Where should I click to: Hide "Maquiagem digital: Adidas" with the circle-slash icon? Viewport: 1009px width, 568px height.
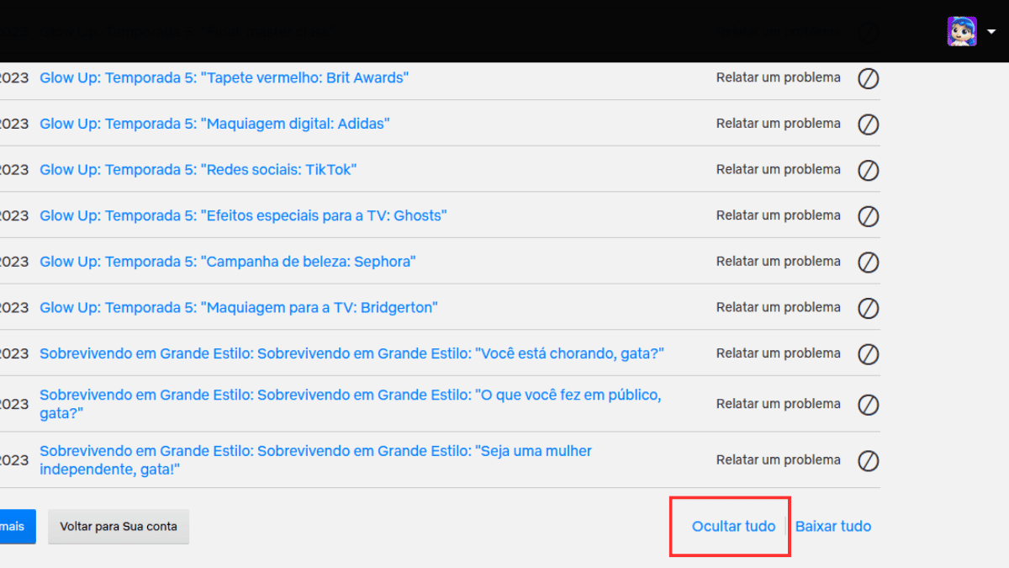tap(869, 125)
